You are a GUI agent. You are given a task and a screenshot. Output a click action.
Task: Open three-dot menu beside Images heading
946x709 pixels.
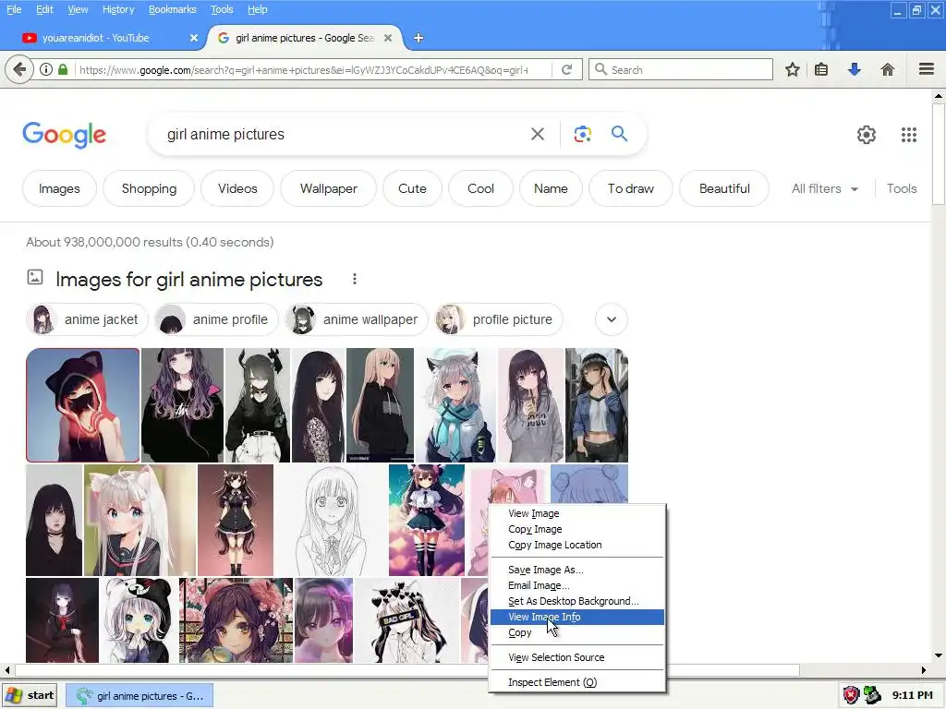click(x=355, y=279)
